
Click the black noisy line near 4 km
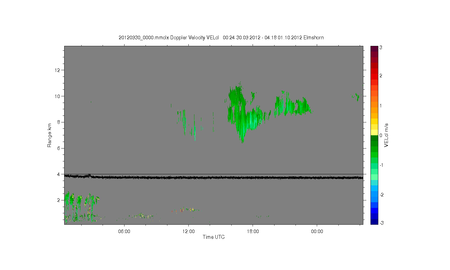[214, 177]
